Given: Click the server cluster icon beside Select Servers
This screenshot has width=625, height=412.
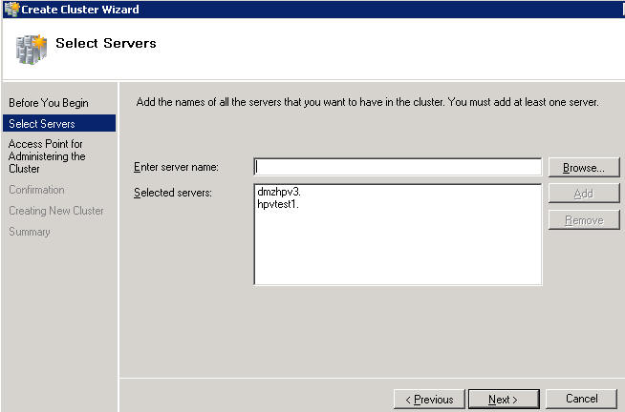Looking at the screenshot, I should pos(32,50).
